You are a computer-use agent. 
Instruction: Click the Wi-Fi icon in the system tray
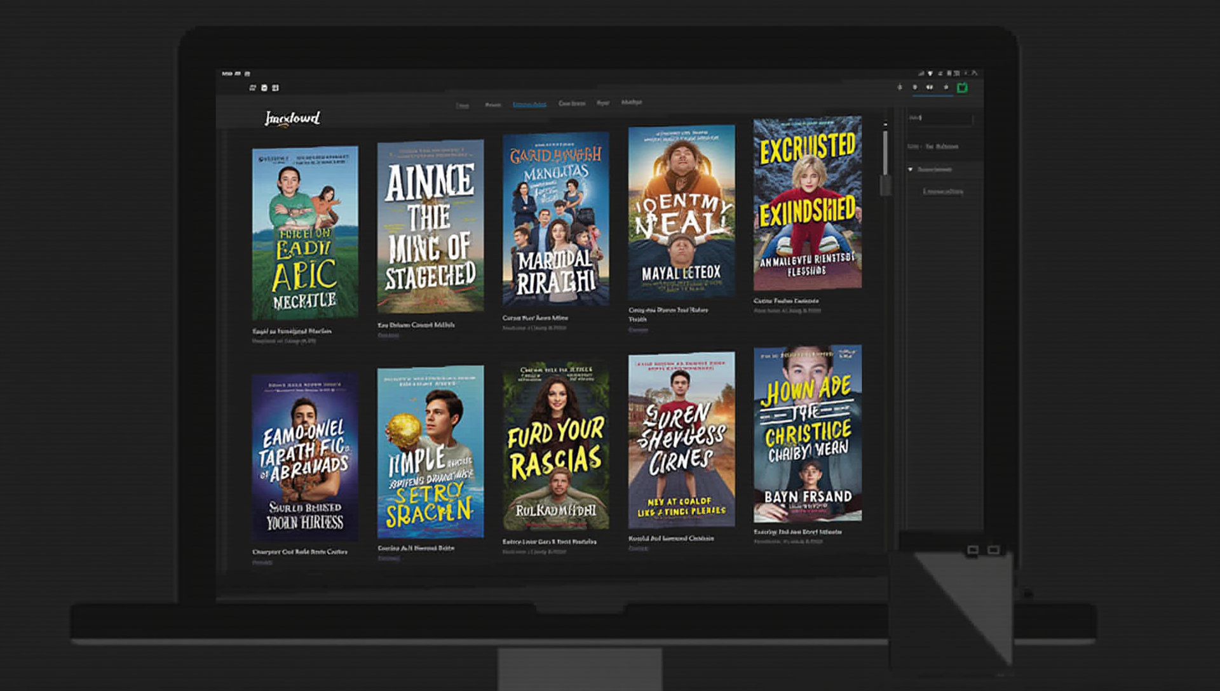930,74
